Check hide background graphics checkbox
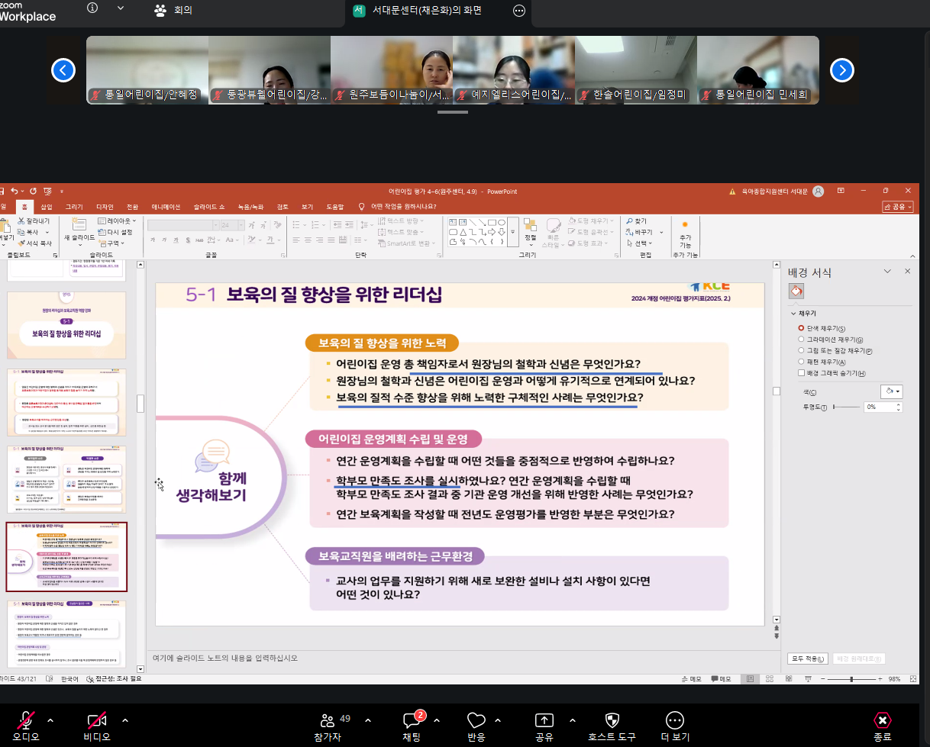Screen dimensions: 930x747 (801, 373)
